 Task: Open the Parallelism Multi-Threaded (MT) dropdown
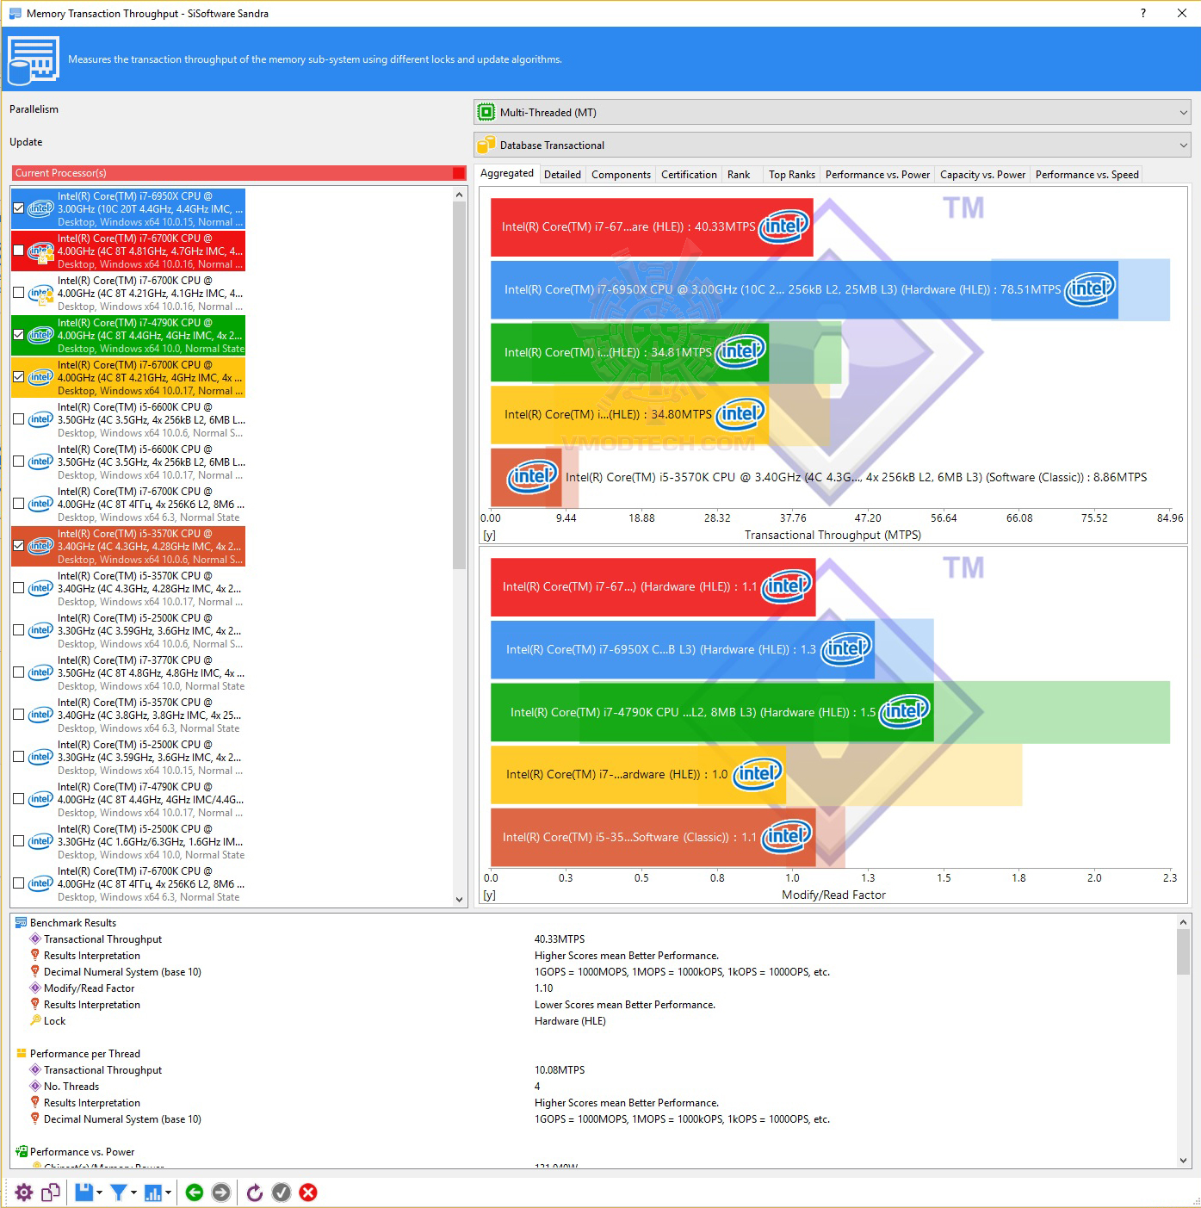coord(832,112)
